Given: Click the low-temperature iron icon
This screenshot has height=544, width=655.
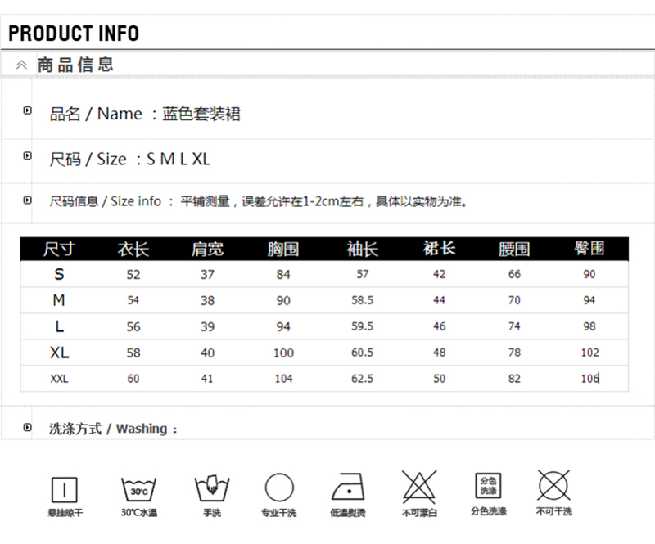Looking at the screenshot, I should [348, 487].
